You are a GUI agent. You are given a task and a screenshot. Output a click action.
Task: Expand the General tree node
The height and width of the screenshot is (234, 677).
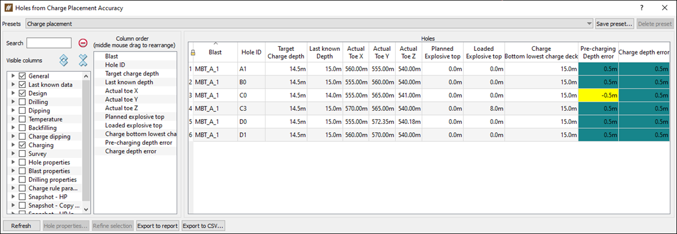[x=13, y=76]
